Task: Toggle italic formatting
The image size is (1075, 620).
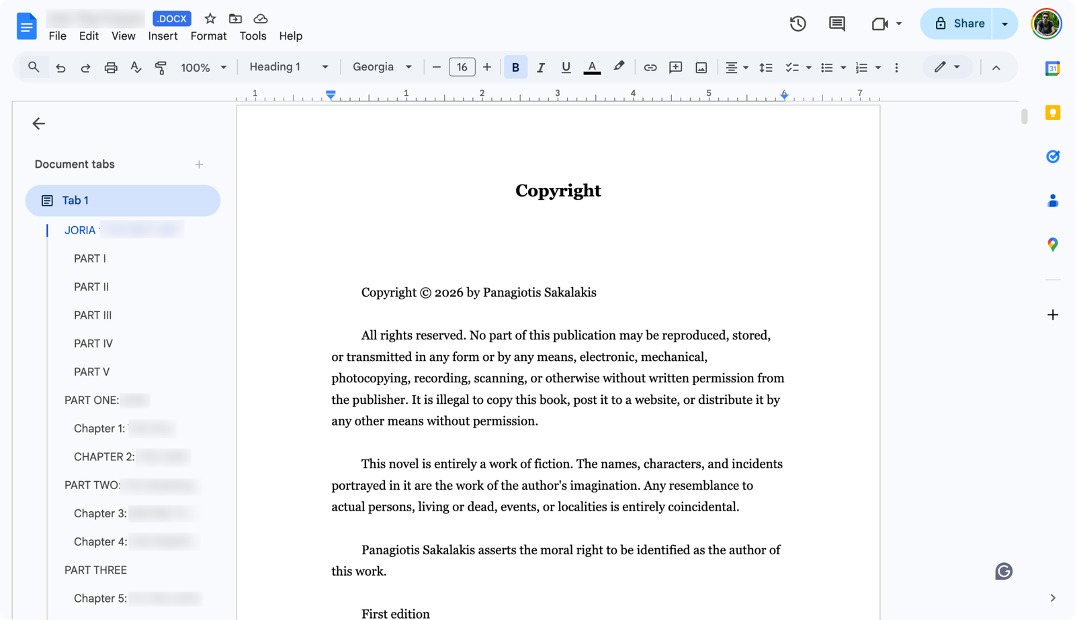Action: (540, 67)
